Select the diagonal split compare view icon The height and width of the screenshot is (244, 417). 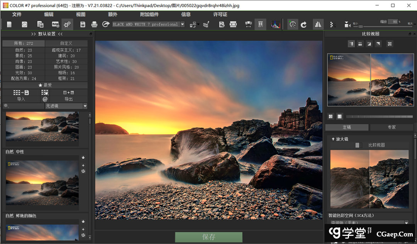point(369,44)
